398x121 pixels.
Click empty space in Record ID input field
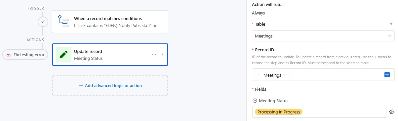[337, 75]
